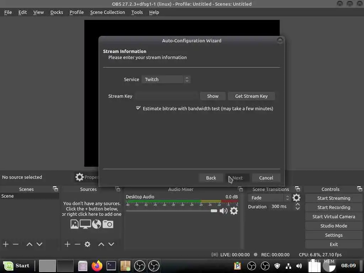Toggle Studio Mode
This screenshot has height=273, width=364.
(333, 226)
